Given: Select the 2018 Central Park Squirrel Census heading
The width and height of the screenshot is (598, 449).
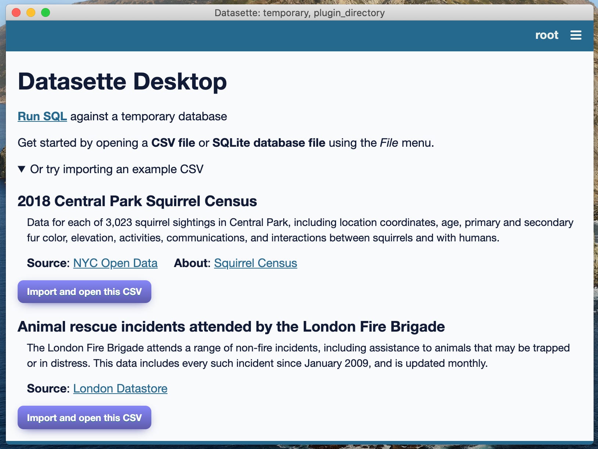Looking at the screenshot, I should [x=137, y=201].
